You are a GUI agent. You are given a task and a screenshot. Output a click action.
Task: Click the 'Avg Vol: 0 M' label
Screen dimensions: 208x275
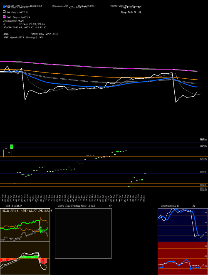tap(131, 7)
